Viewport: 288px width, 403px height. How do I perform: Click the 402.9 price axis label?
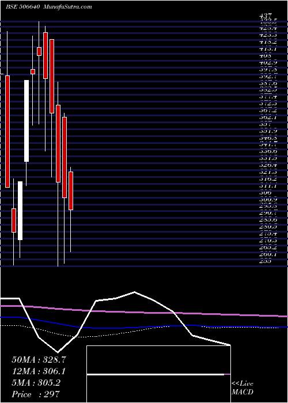[x=268, y=62]
